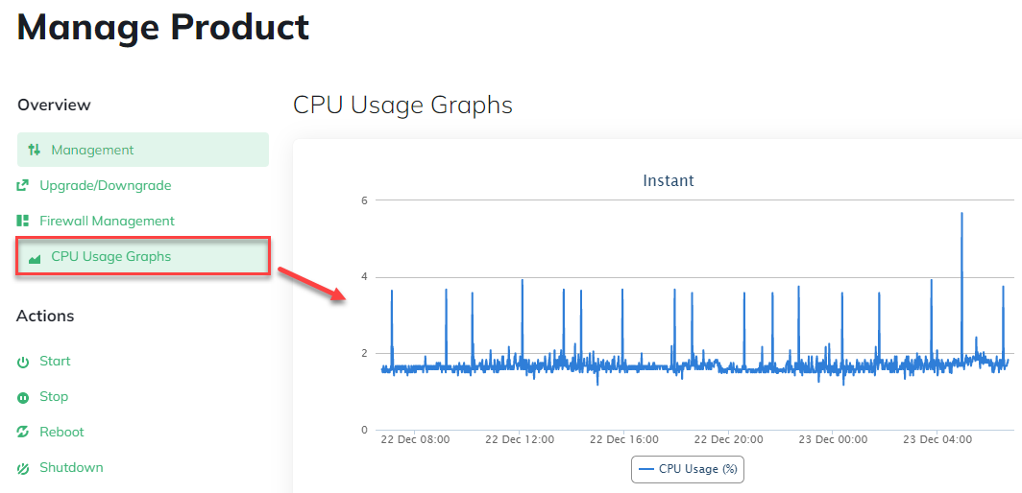
Task: Click the Instant chart title
Action: [x=669, y=180]
